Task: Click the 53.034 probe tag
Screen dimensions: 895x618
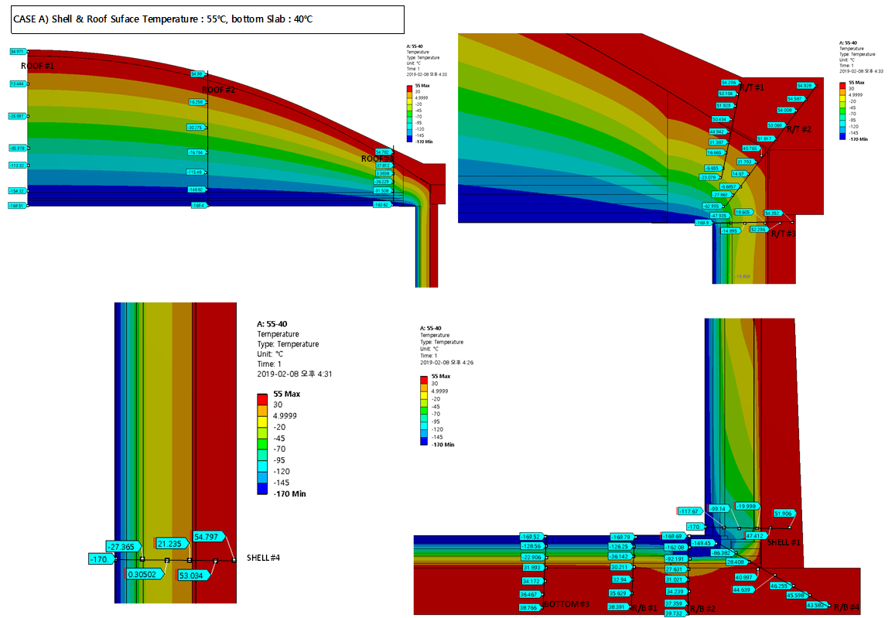Action: pos(194,575)
